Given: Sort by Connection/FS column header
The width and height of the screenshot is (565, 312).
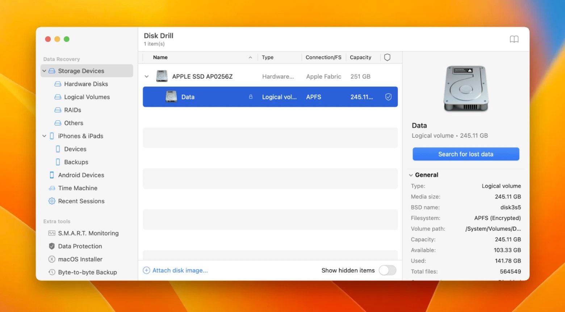Looking at the screenshot, I should [323, 58].
